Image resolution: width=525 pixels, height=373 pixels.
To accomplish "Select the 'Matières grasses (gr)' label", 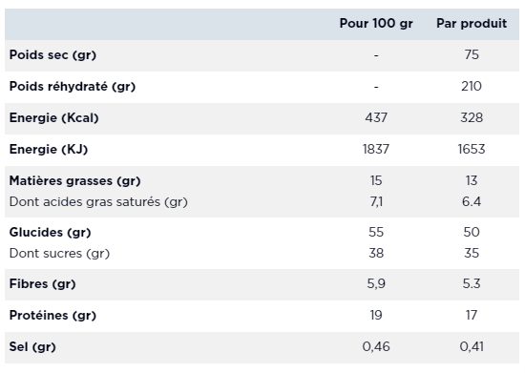I will [75, 181].
